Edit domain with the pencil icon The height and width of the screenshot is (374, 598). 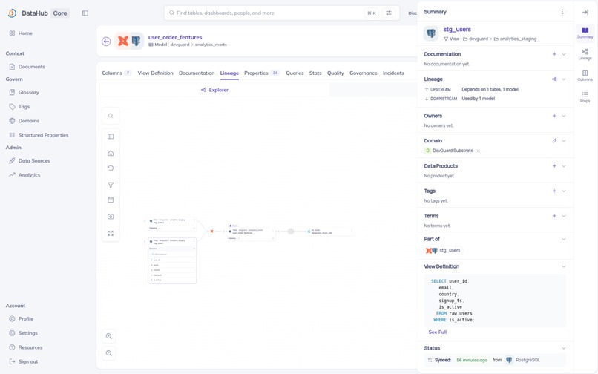click(554, 141)
